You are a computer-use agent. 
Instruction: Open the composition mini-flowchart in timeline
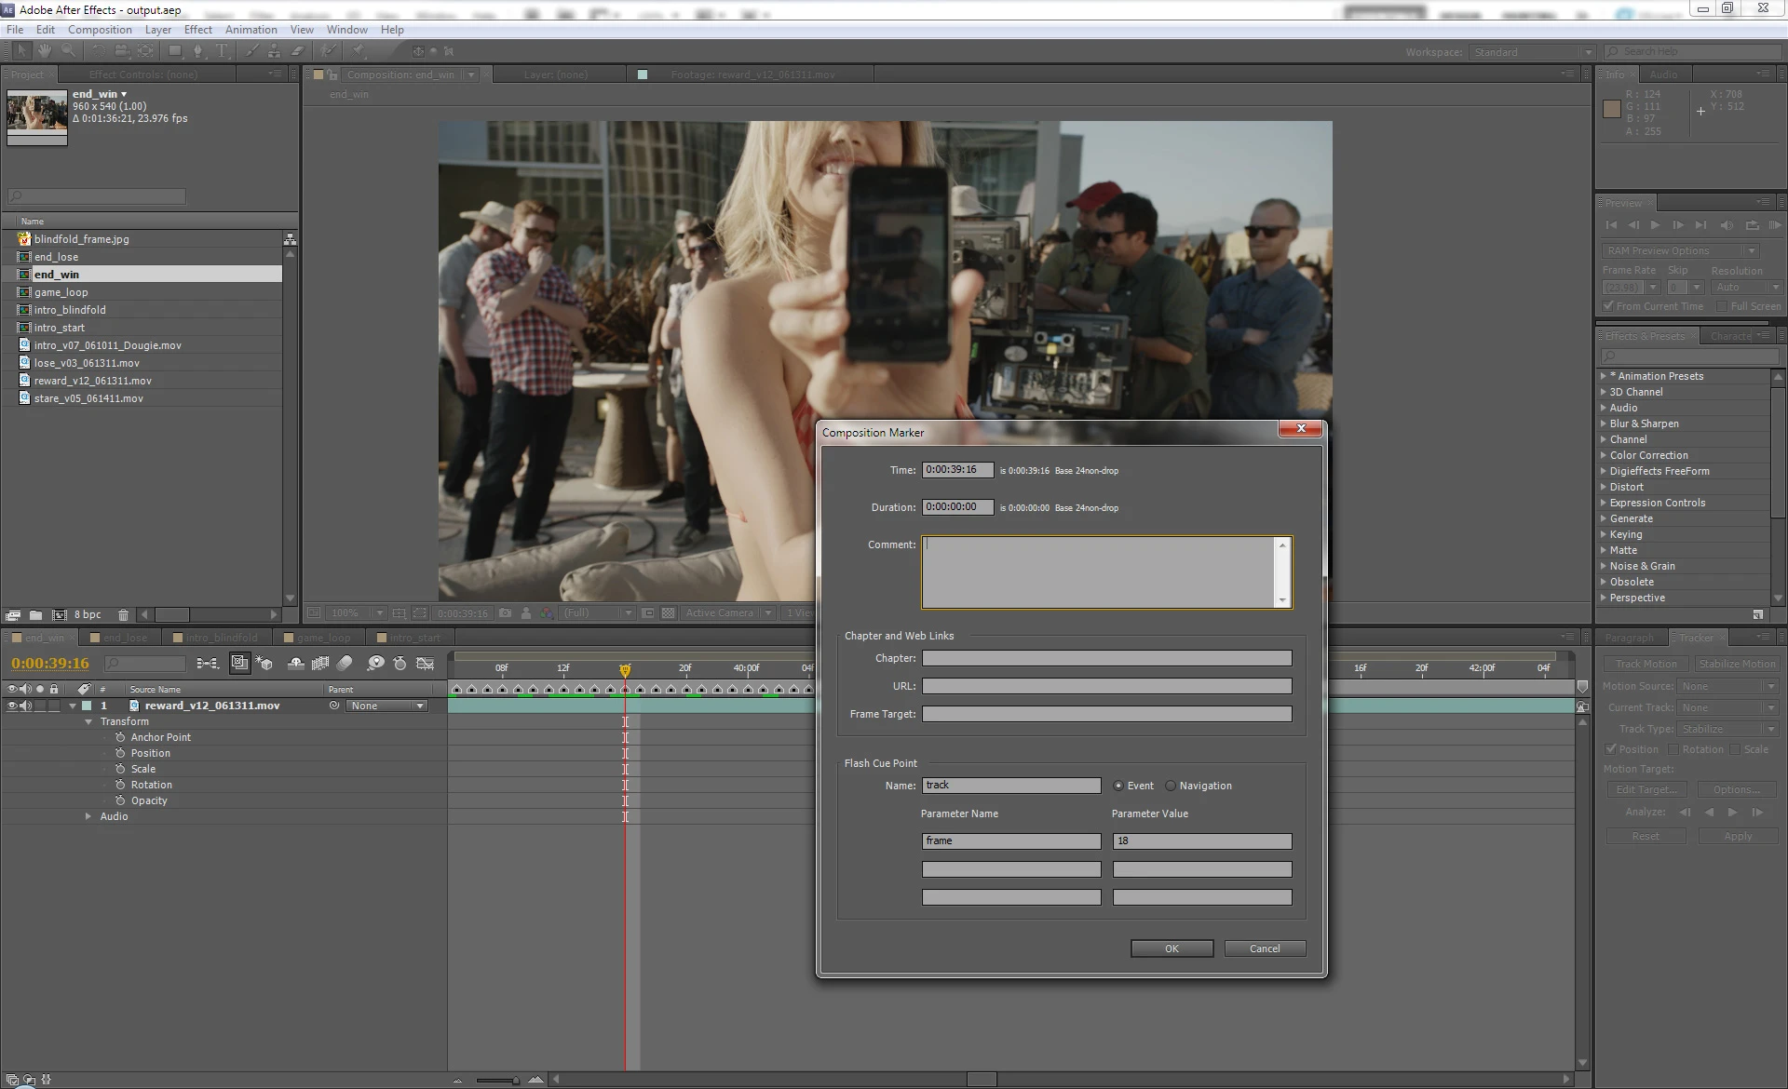tap(208, 663)
